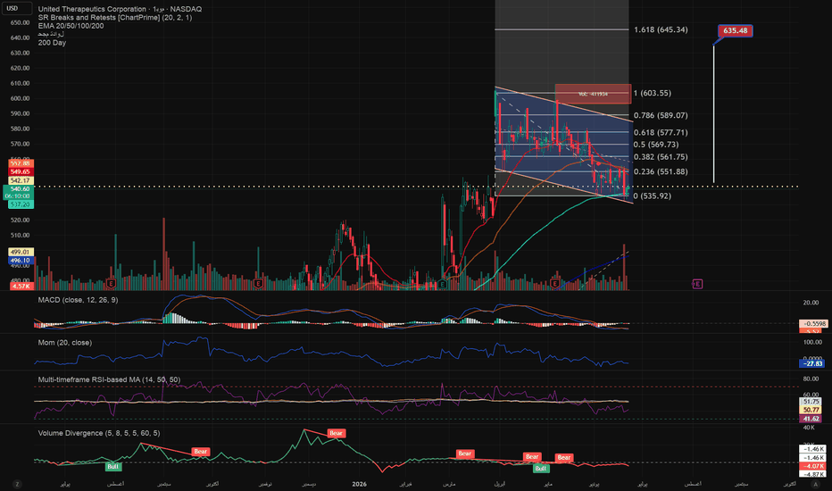Click the earnings E marker near March
The width and height of the screenshot is (832, 491).
(442, 284)
